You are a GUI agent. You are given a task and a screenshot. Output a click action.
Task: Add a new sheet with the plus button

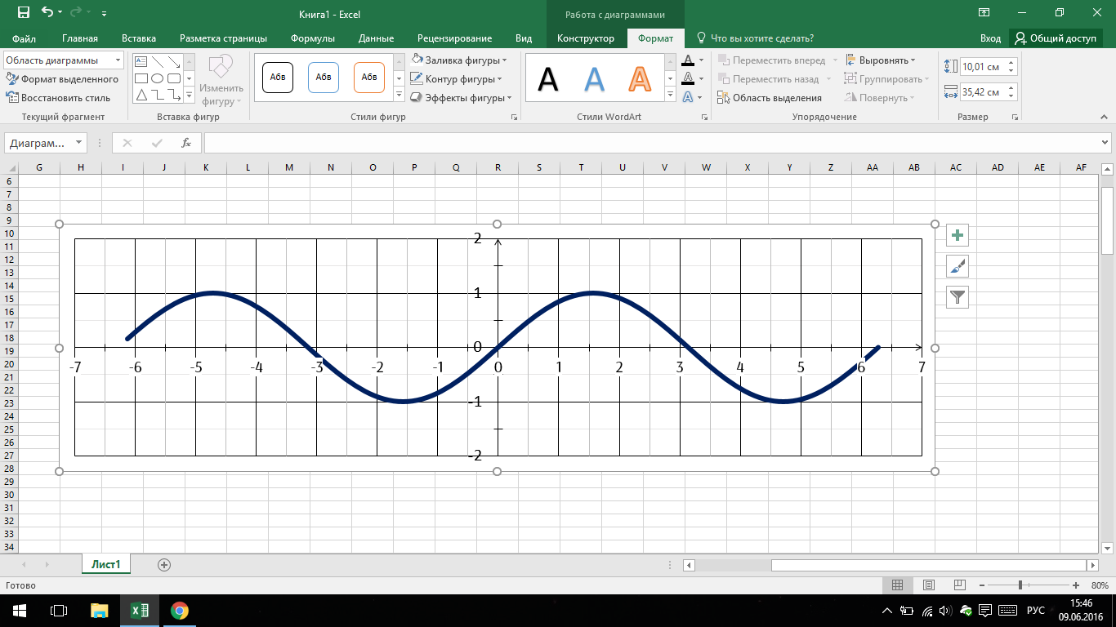pyautogui.click(x=164, y=564)
